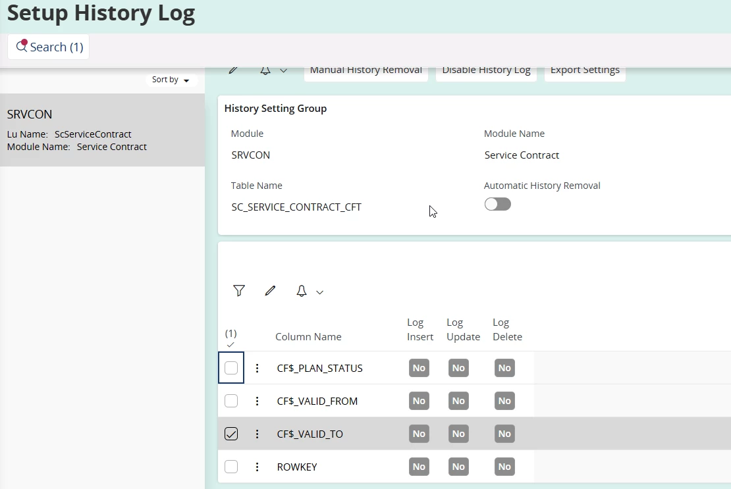
Task: Select the SRVCON record in list
Action: [102, 130]
